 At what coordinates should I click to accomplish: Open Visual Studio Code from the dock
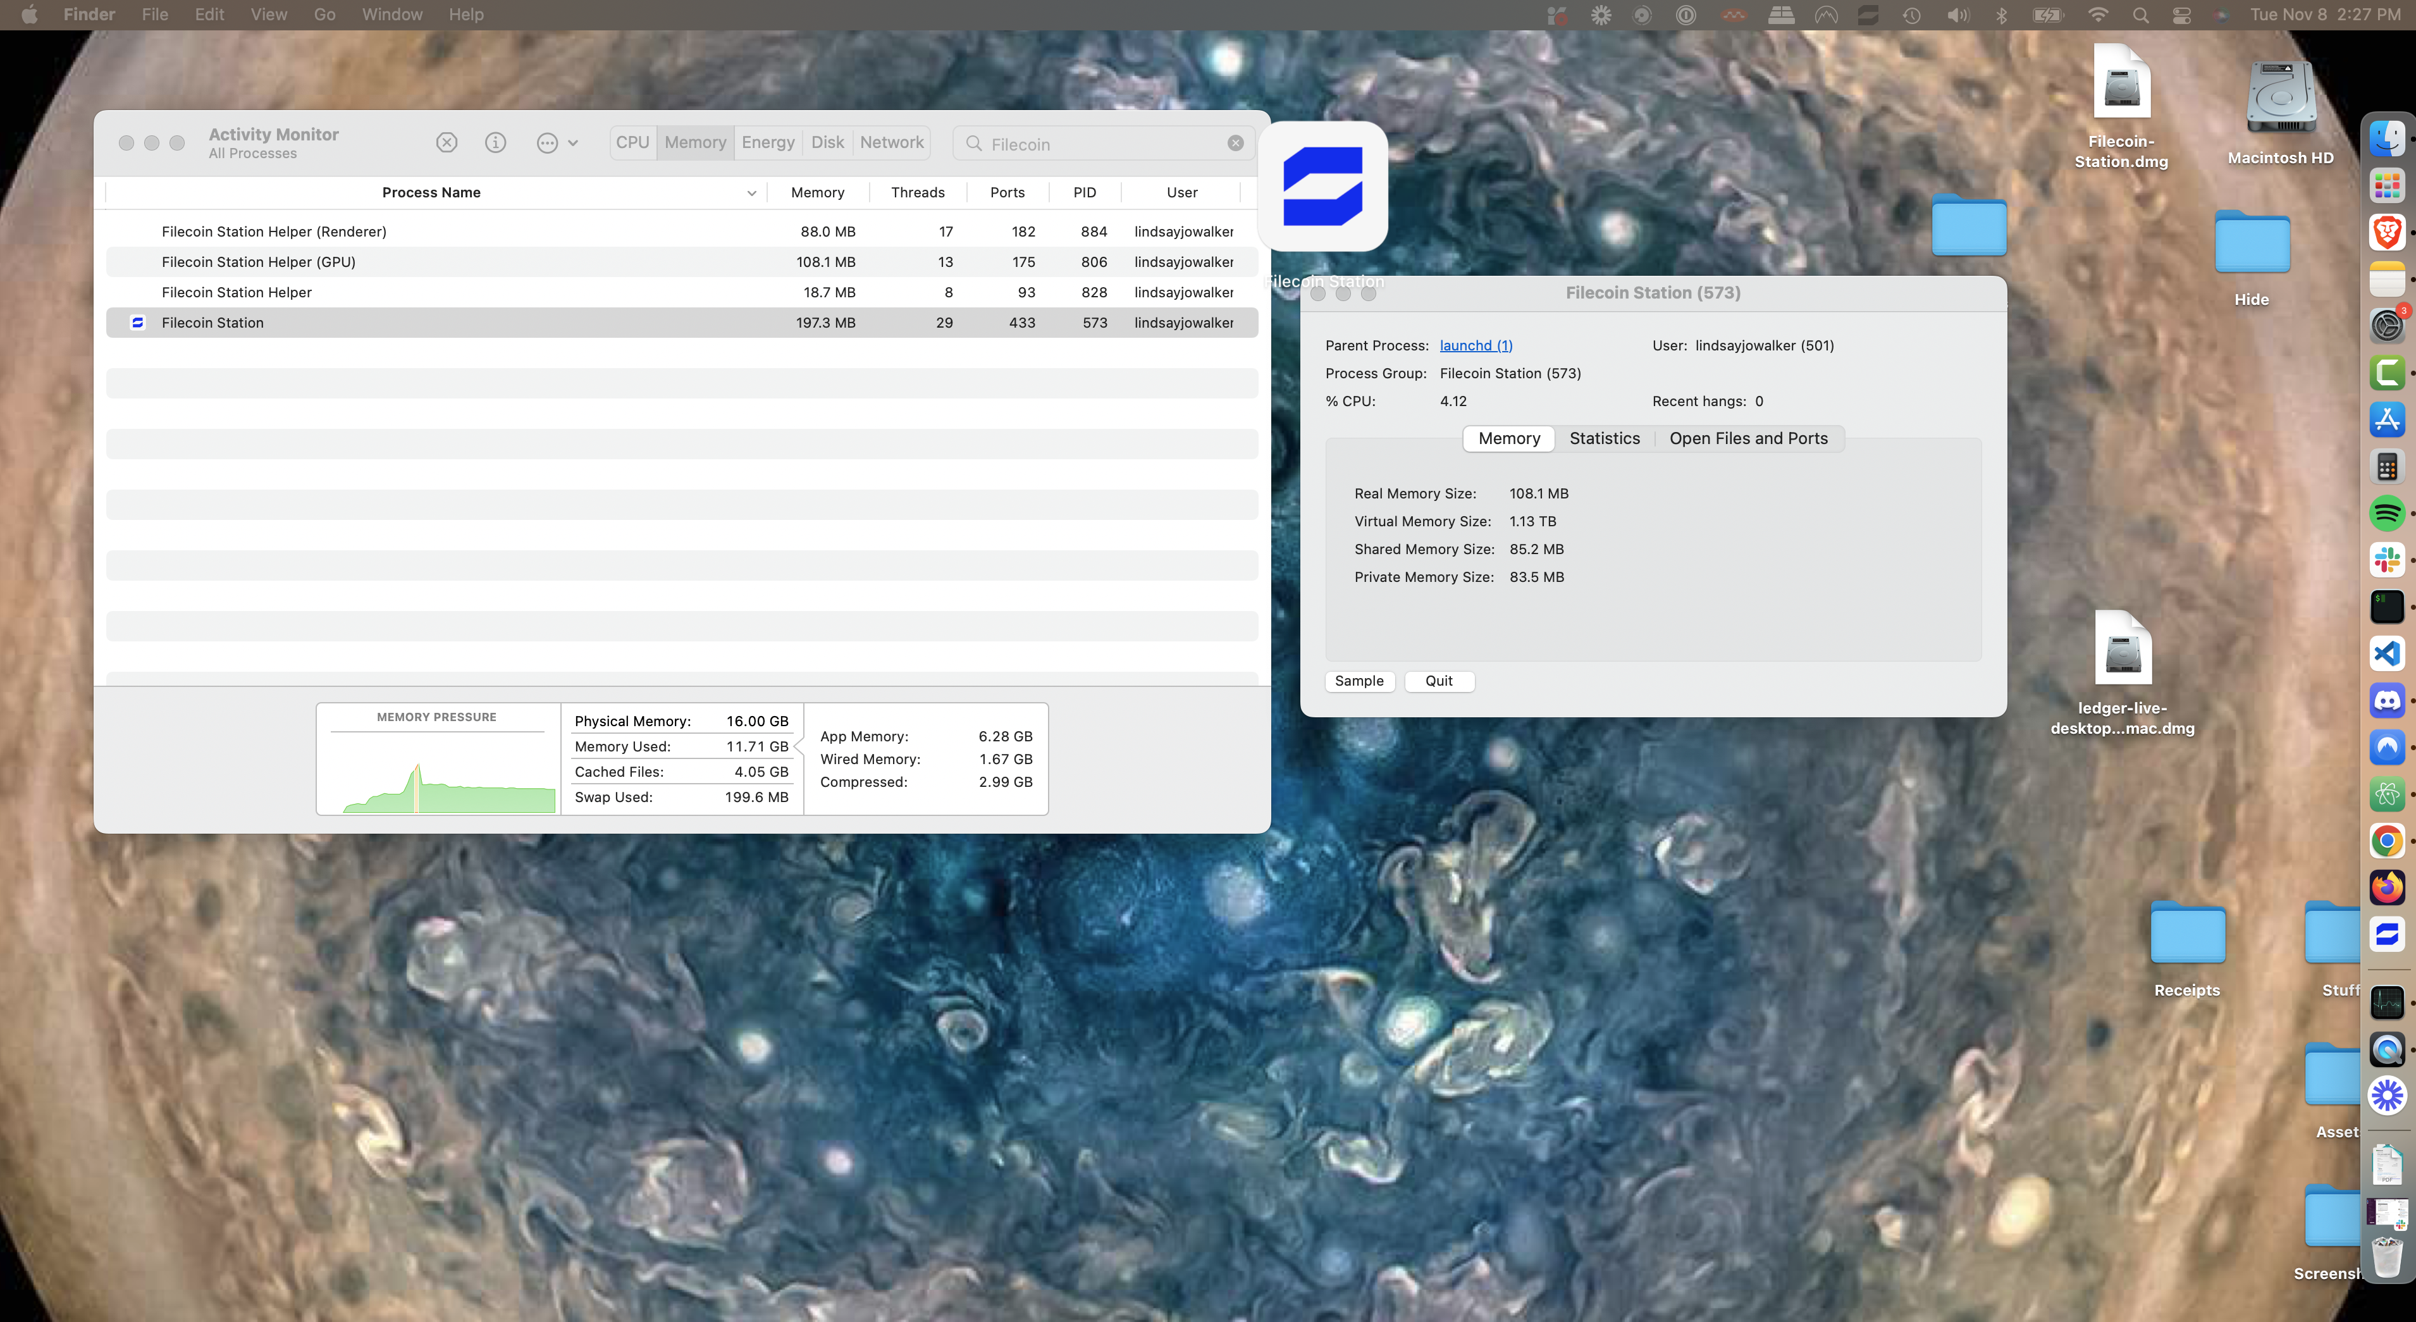click(x=2387, y=654)
